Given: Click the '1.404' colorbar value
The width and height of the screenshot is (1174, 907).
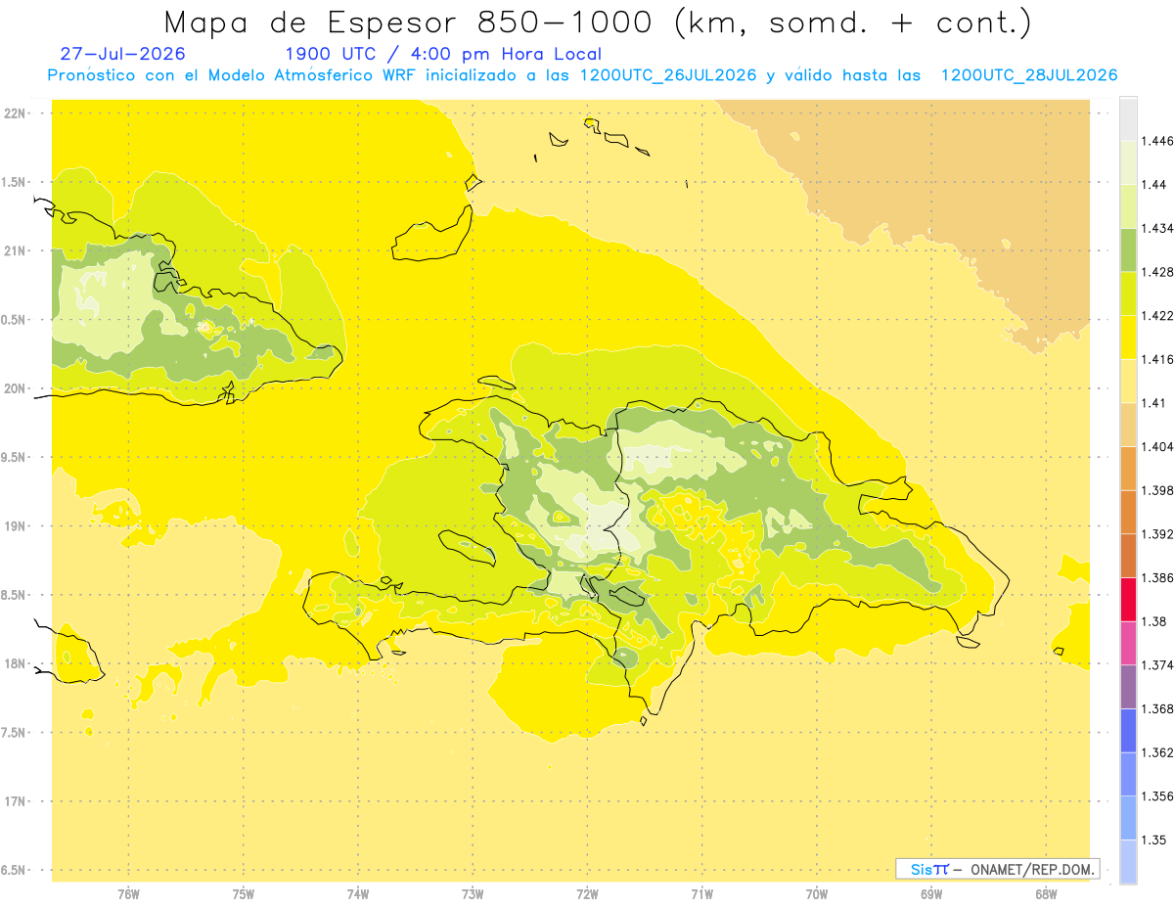Looking at the screenshot, I should click(1156, 447).
